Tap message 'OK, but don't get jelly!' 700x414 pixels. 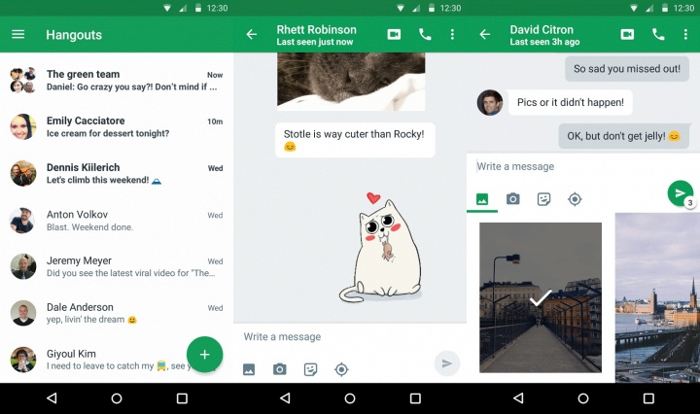pyautogui.click(x=623, y=136)
